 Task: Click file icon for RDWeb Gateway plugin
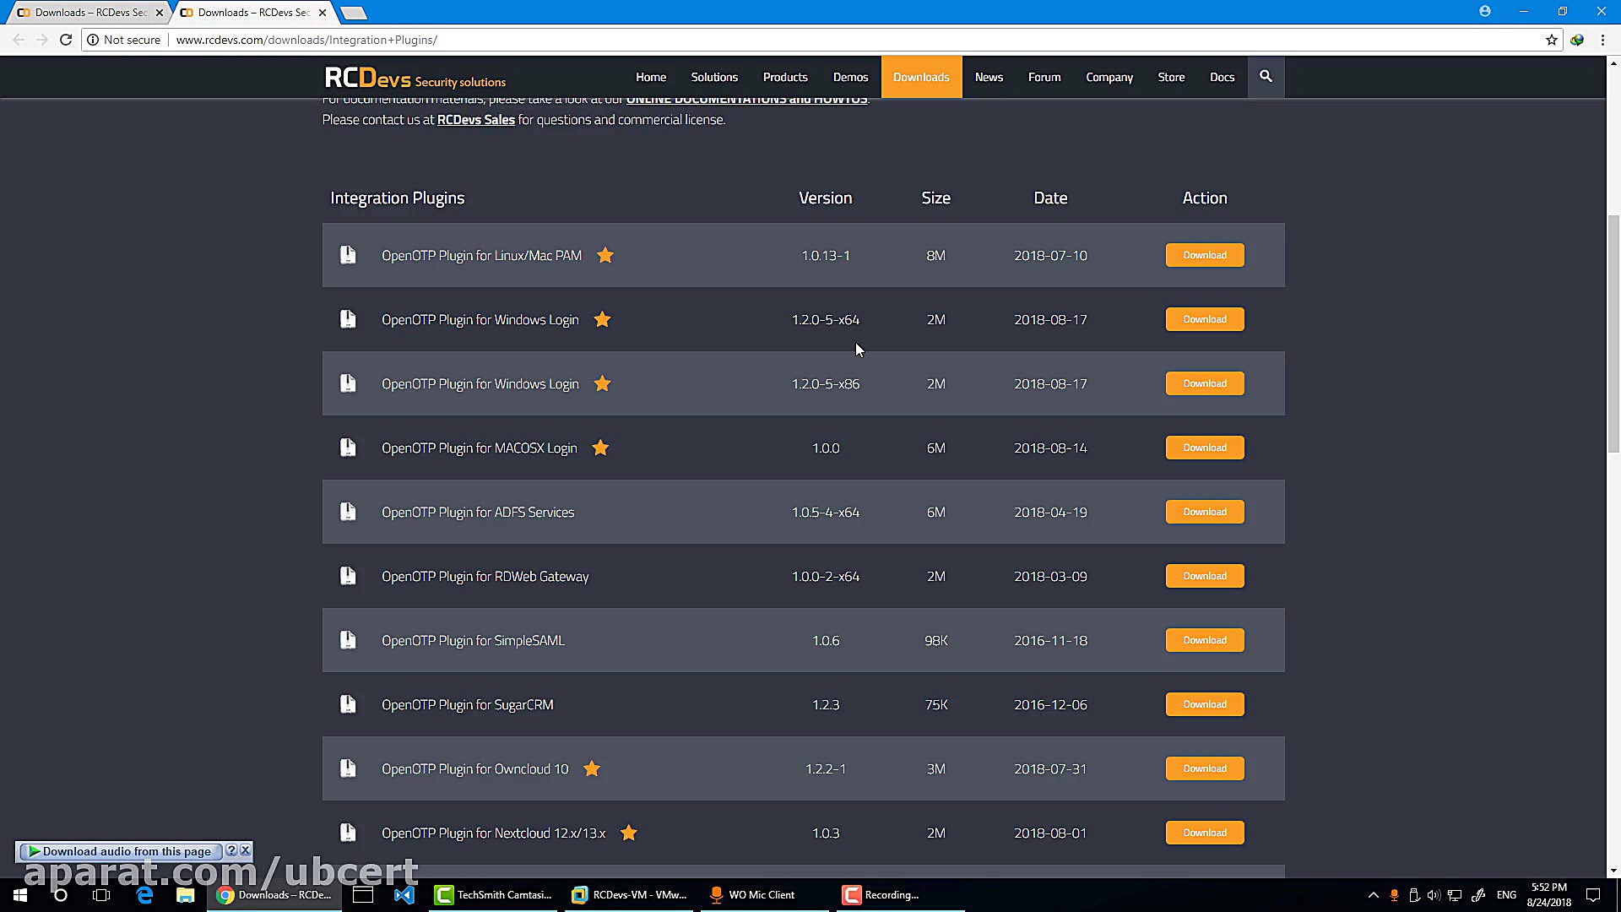coord(348,576)
